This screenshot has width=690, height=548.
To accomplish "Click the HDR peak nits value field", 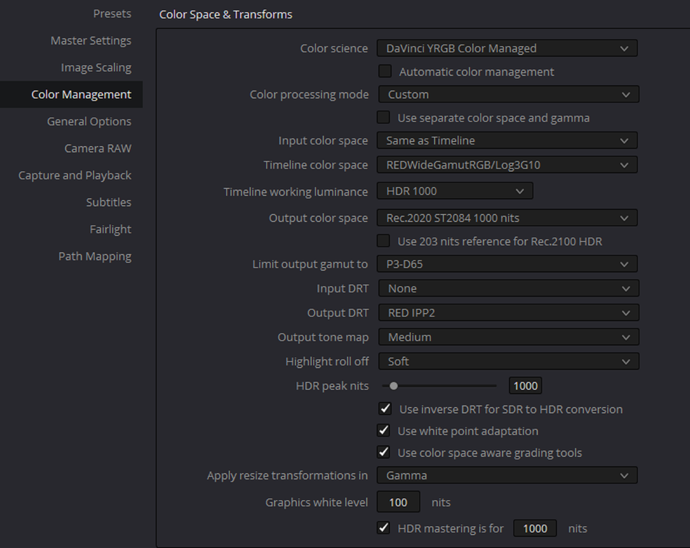I will pos(526,386).
